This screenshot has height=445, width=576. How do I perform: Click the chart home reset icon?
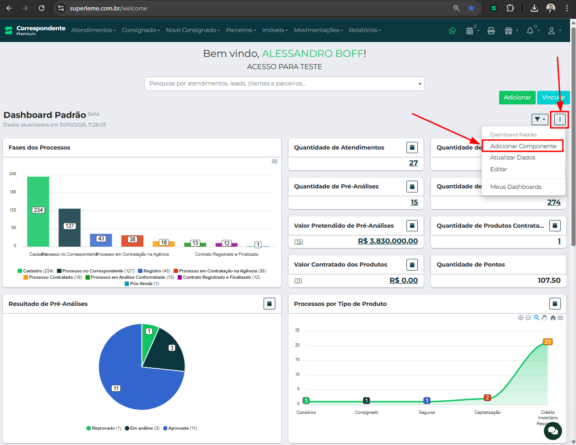[x=552, y=318]
